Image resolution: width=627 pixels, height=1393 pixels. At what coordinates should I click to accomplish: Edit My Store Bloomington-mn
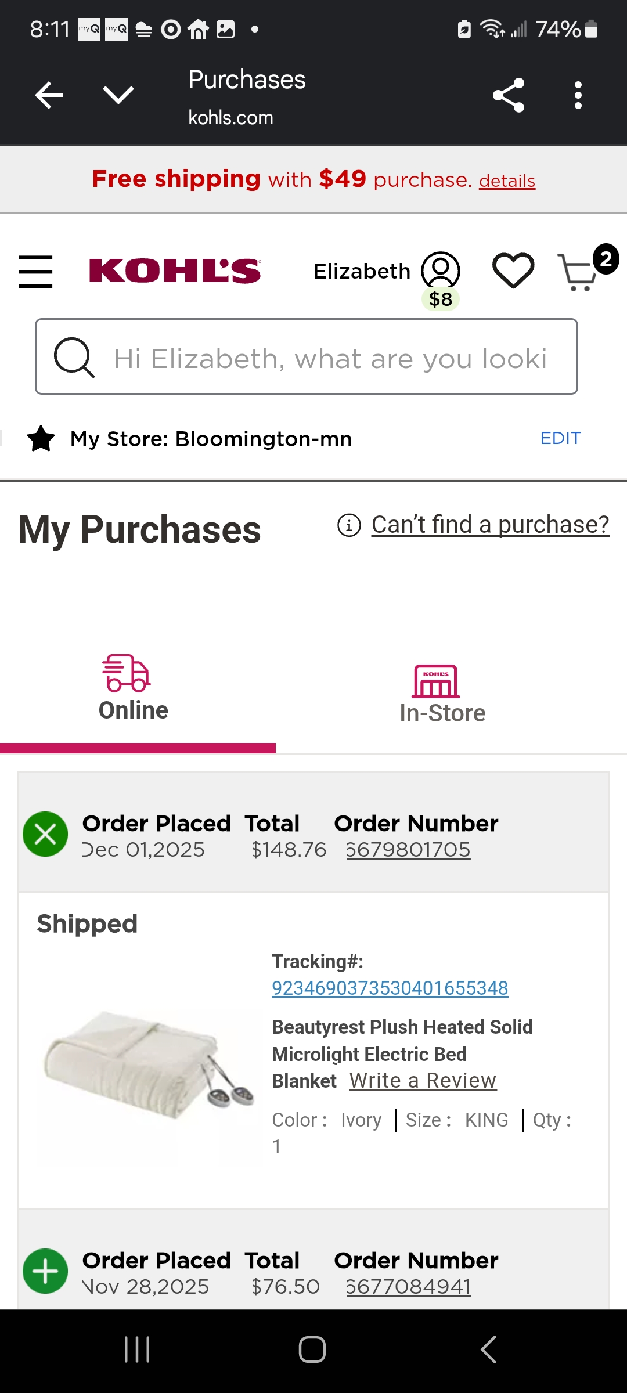tap(560, 438)
